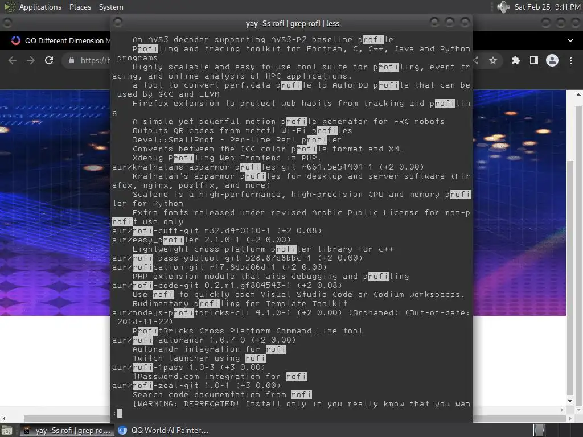This screenshot has height=437, width=583.
Task: Click the browser horizontal scrollbar left arrow
Action: pyautogui.click(x=4, y=418)
